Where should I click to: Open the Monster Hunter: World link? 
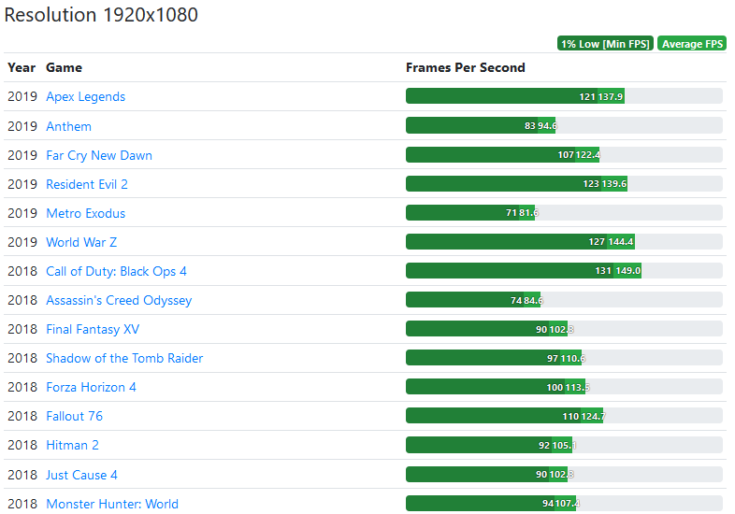point(112,504)
